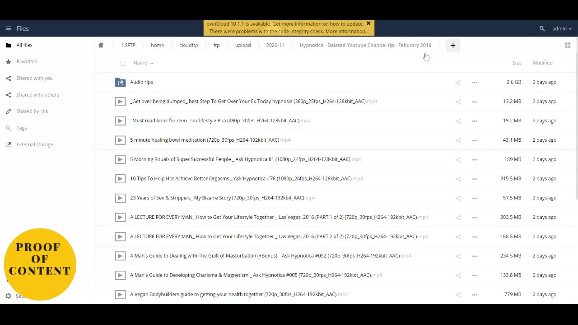
Task: Sort by Modified column header
Action: click(x=542, y=63)
